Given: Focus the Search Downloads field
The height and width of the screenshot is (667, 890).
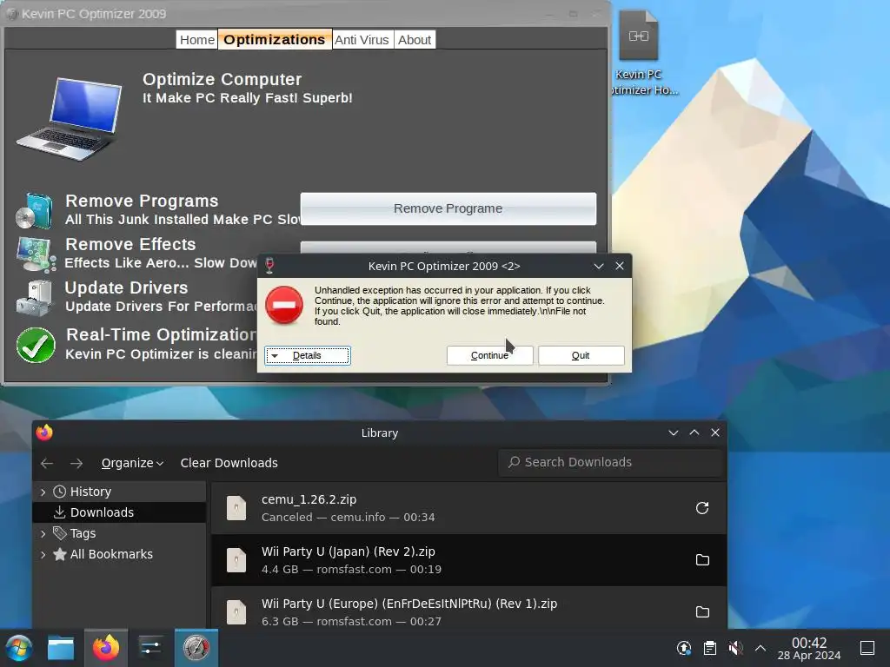Looking at the screenshot, I should click(x=611, y=462).
